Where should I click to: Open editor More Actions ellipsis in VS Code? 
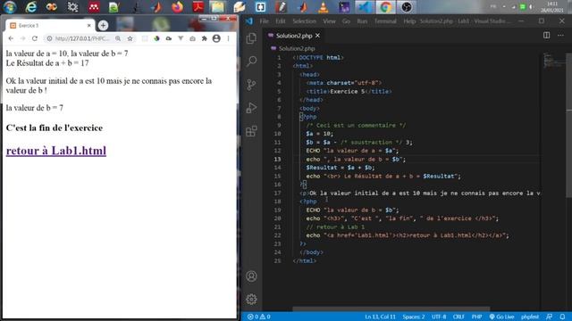(560, 36)
